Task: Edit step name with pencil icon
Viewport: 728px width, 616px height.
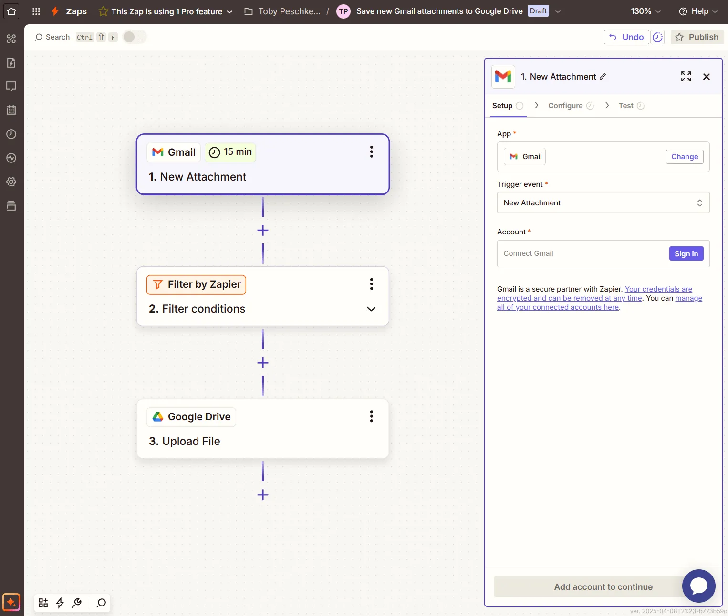Action: (603, 77)
